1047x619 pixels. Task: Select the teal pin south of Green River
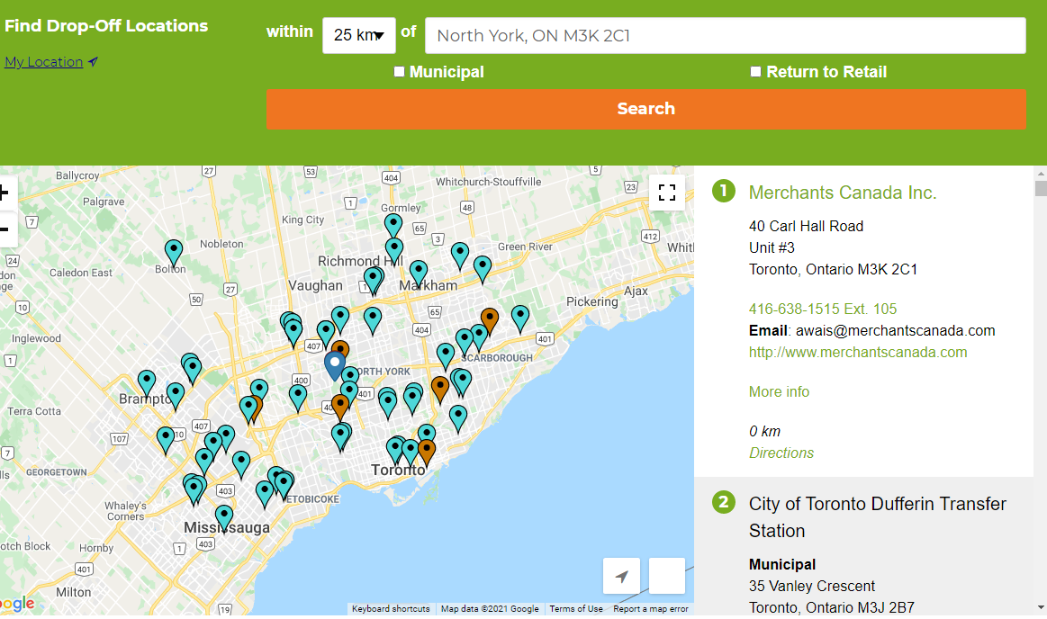pos(483,269)
